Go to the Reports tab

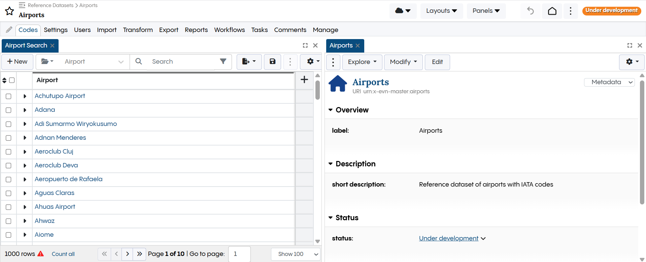(196, 30)
